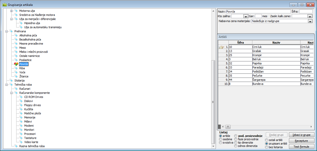Screen dimensions: 317x151
Task: Select the osobine radio button
Action: 221,139
